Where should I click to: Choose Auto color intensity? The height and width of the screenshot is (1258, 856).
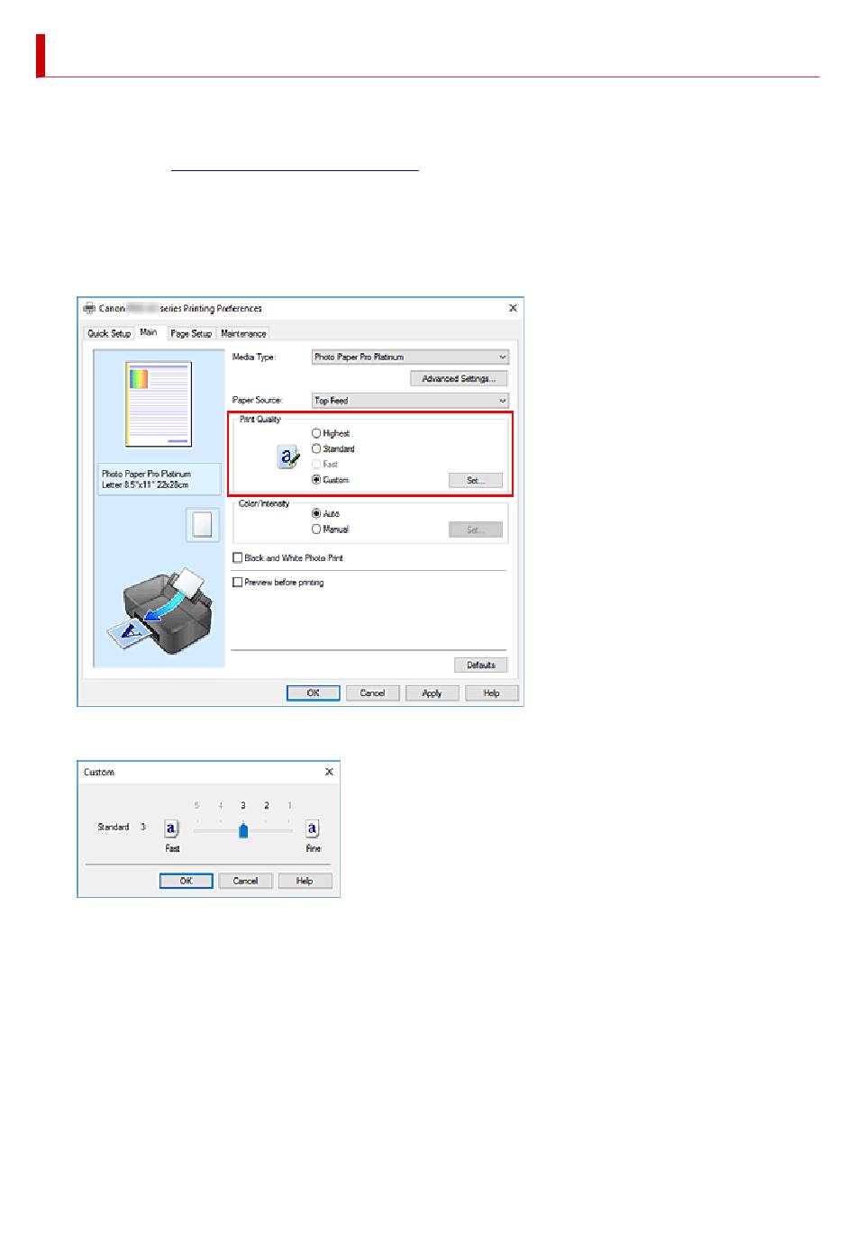point(326,513)
